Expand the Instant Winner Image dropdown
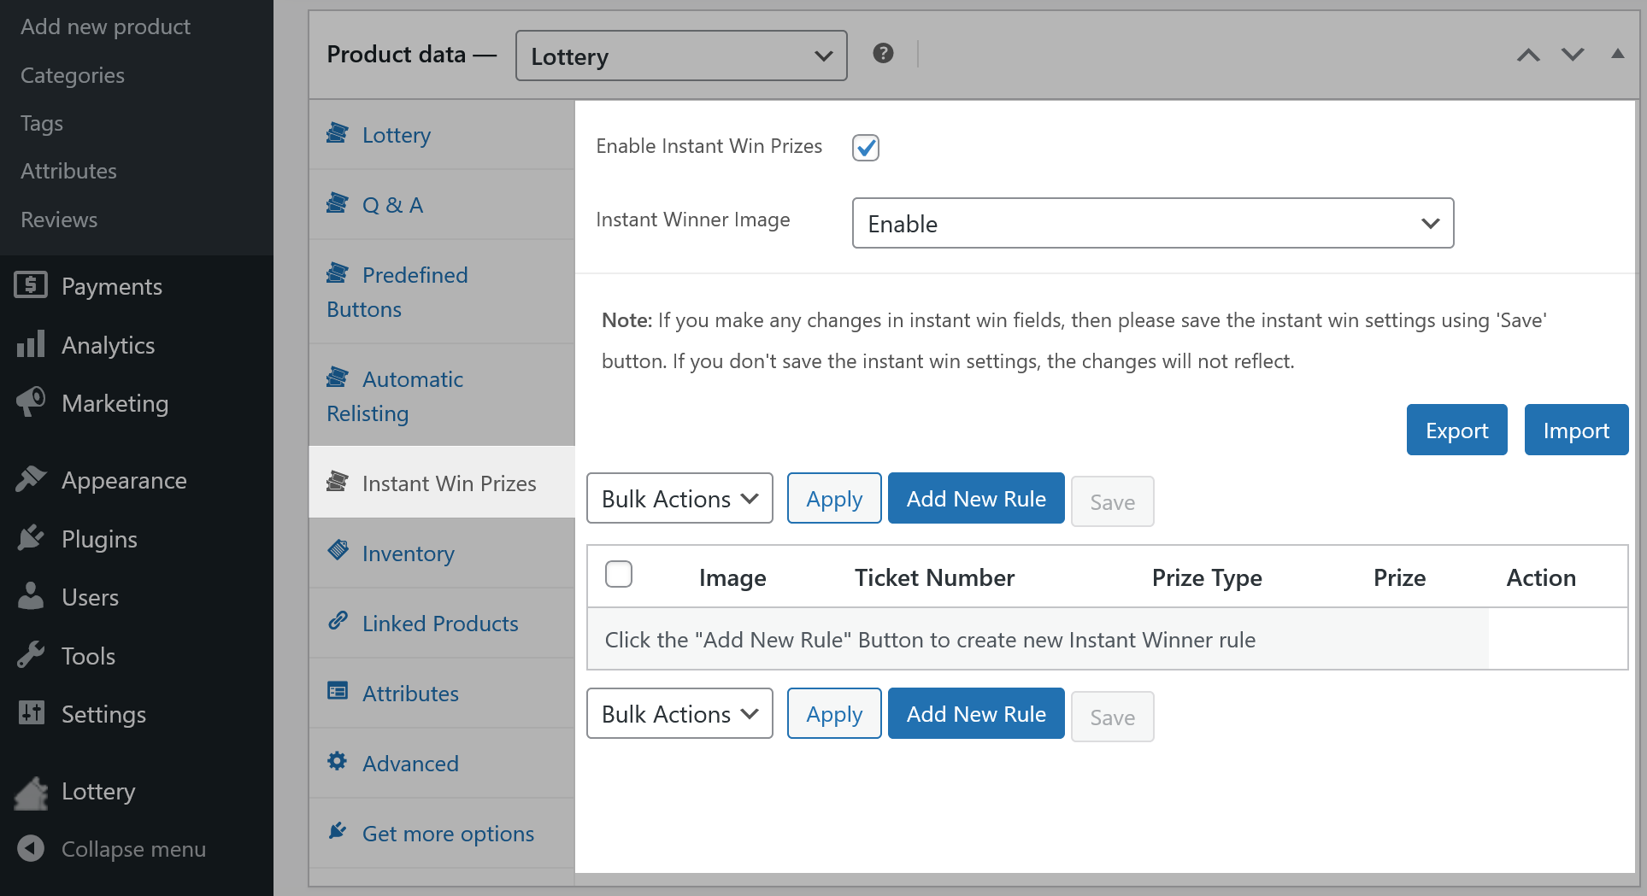 click(x=1152, y=224)
